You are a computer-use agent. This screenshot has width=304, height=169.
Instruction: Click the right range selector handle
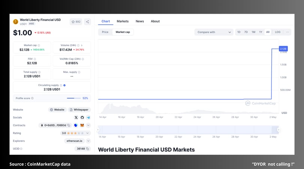[x=279, y=130]
